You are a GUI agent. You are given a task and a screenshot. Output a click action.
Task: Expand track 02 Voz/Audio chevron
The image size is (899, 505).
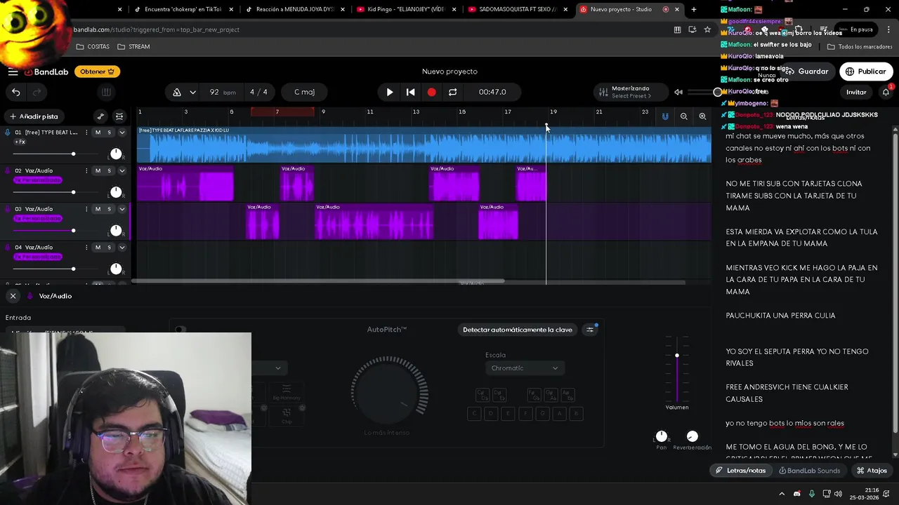point(122,170)
